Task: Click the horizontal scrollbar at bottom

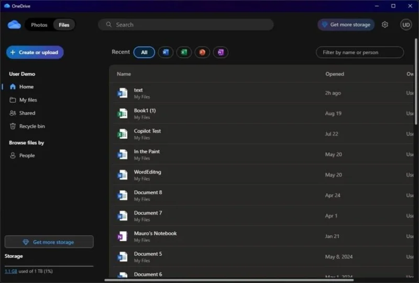Action: tap(229, 280)
